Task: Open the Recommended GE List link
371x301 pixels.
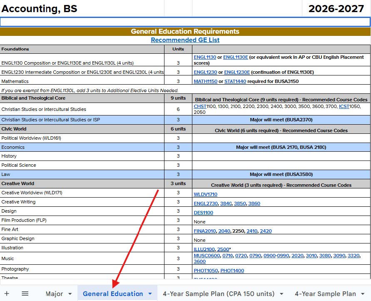Action: (x=185, y=40)
